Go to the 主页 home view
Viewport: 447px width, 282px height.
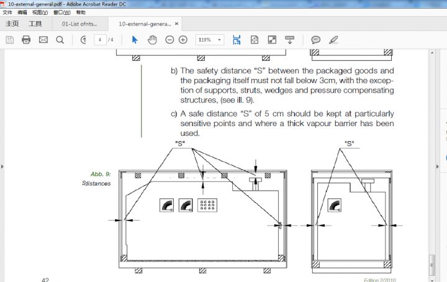coord(12,24)
